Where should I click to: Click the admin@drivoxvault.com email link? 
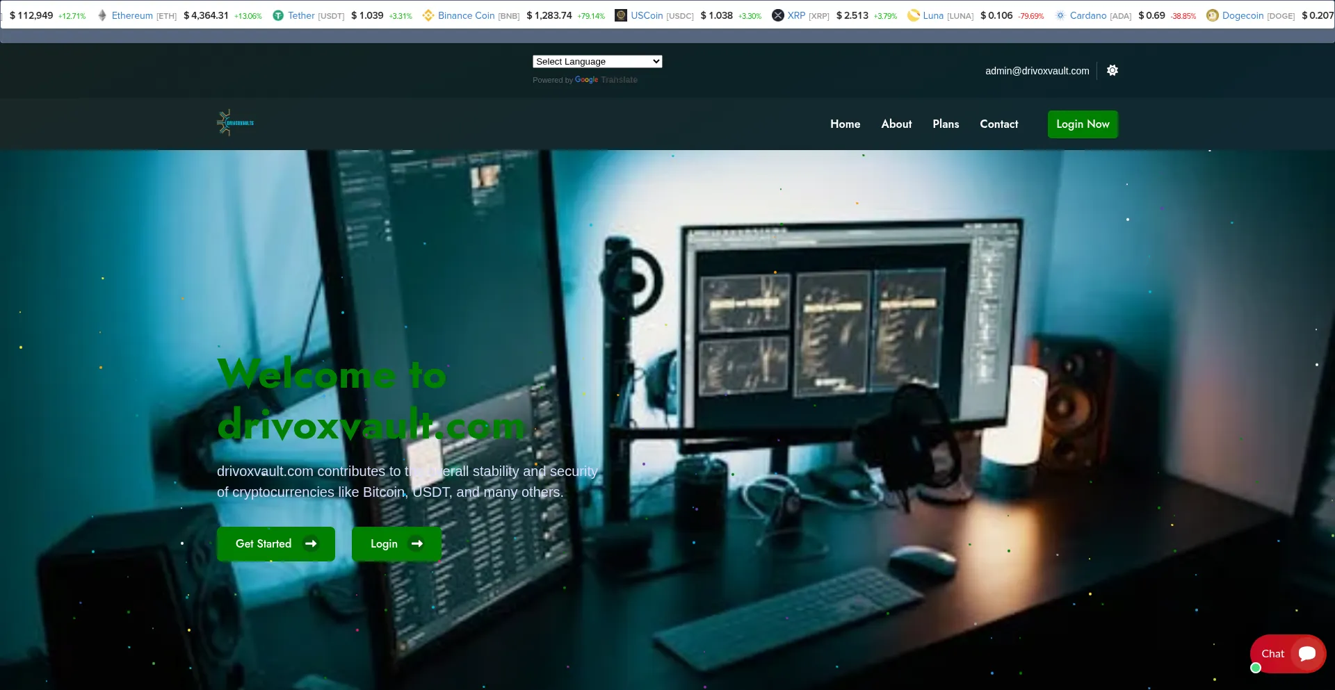[x=1037, y=71]
